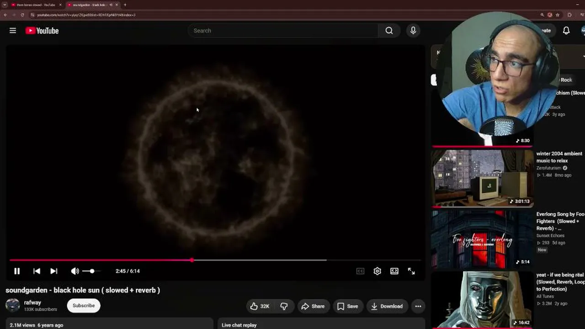Skip to the previous video
This screenshot has width=585, height=329.
pyautogui.click(x=37, y=271)
